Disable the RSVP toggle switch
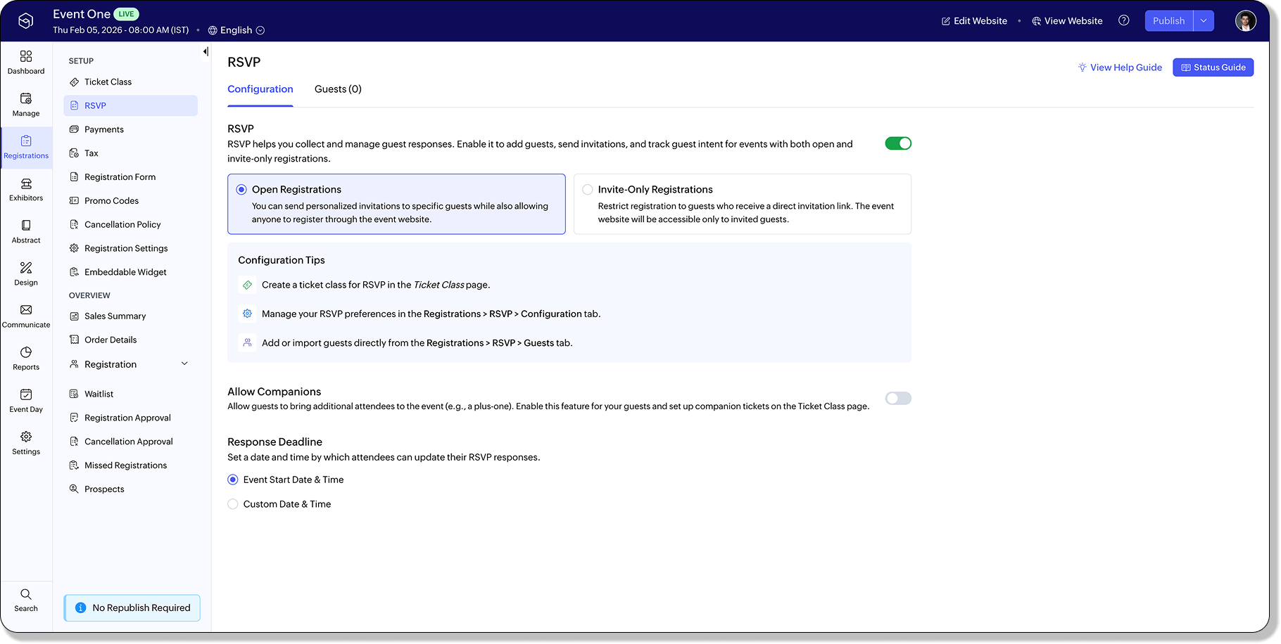The height and width of the screenshot is (644, 1281). click(x=898, y=143)
